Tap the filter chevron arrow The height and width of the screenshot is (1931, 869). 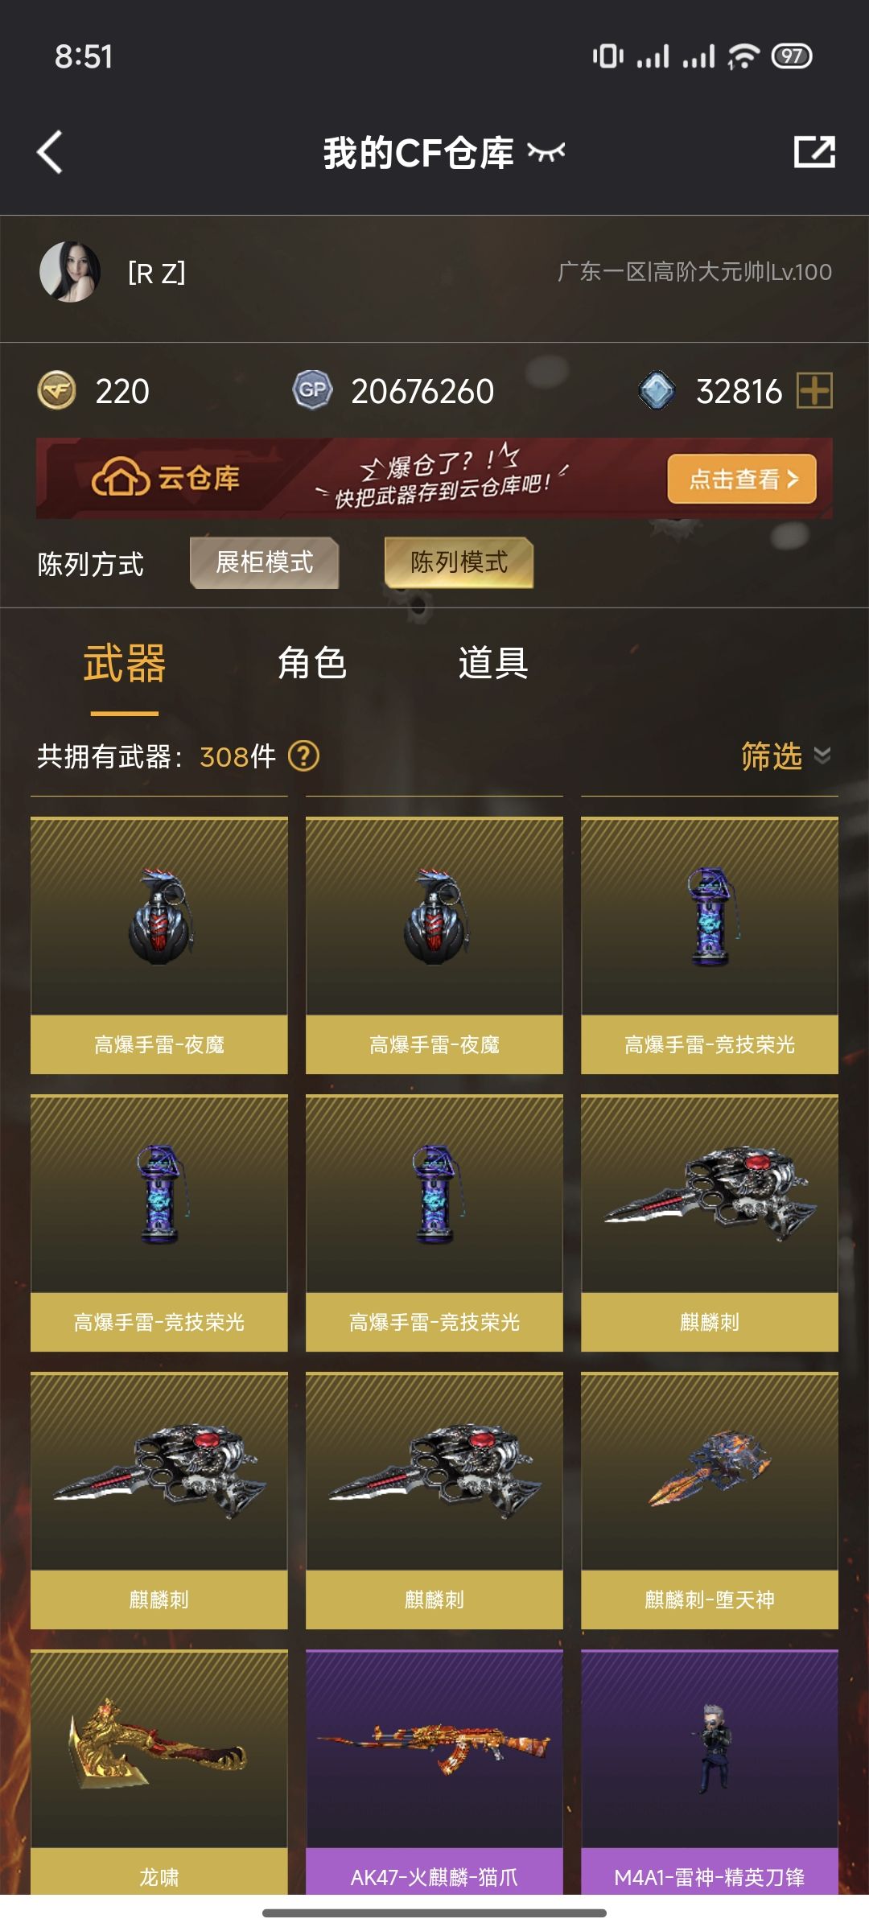point(822,756)
